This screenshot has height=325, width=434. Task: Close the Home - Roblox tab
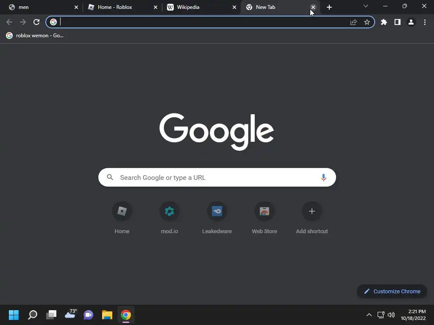tap(155, 7)
